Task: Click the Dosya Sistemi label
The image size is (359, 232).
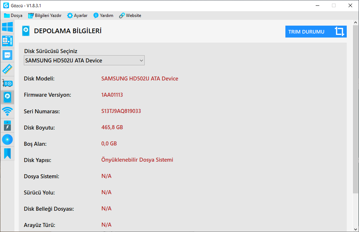Action: coord(41,176)
